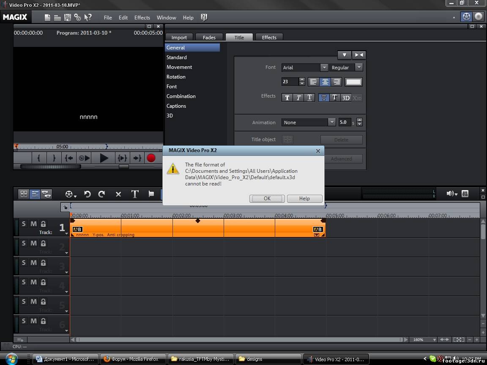
Task: Apply italic text effect
Action: point(298,98)
